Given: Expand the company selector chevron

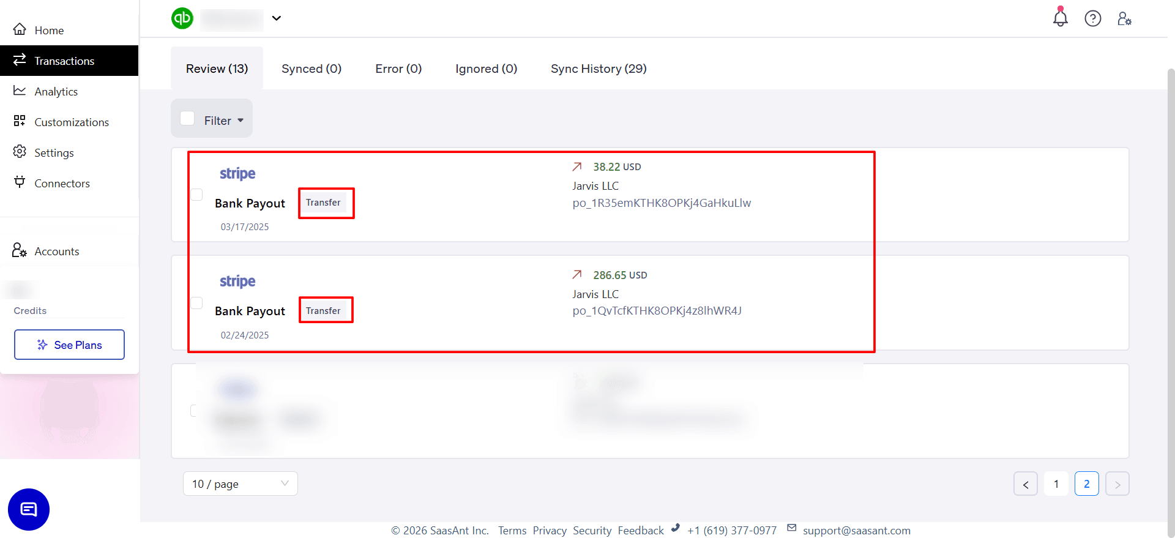Looking at the screenshot, I should pos(277,18).
